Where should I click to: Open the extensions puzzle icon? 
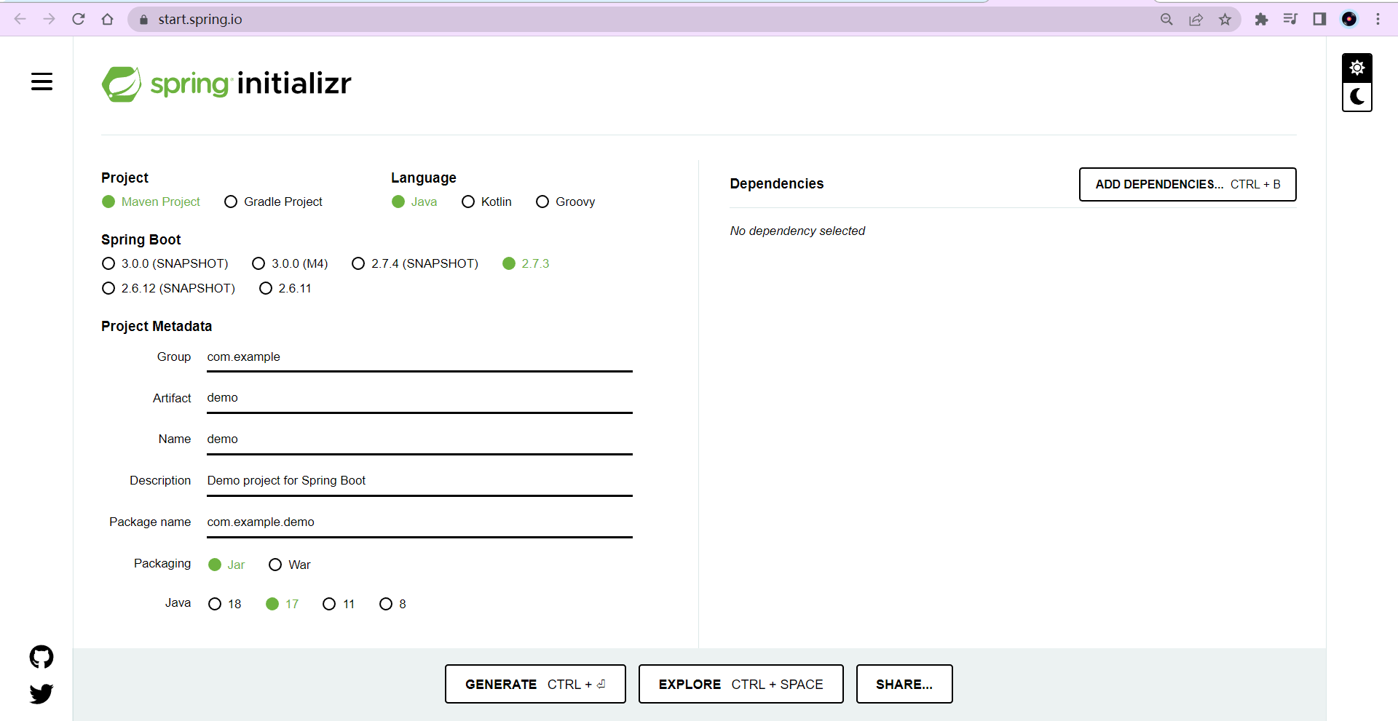pos(1261,20)
